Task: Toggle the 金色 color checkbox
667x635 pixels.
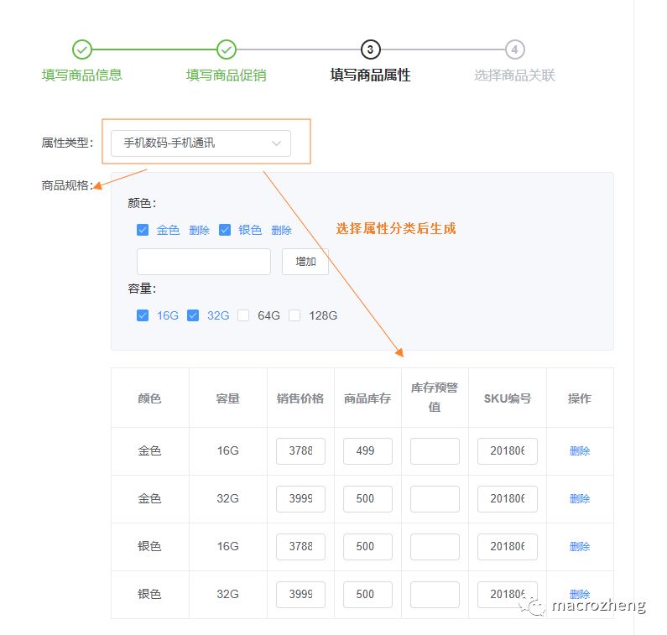Action: pos(143,230)
